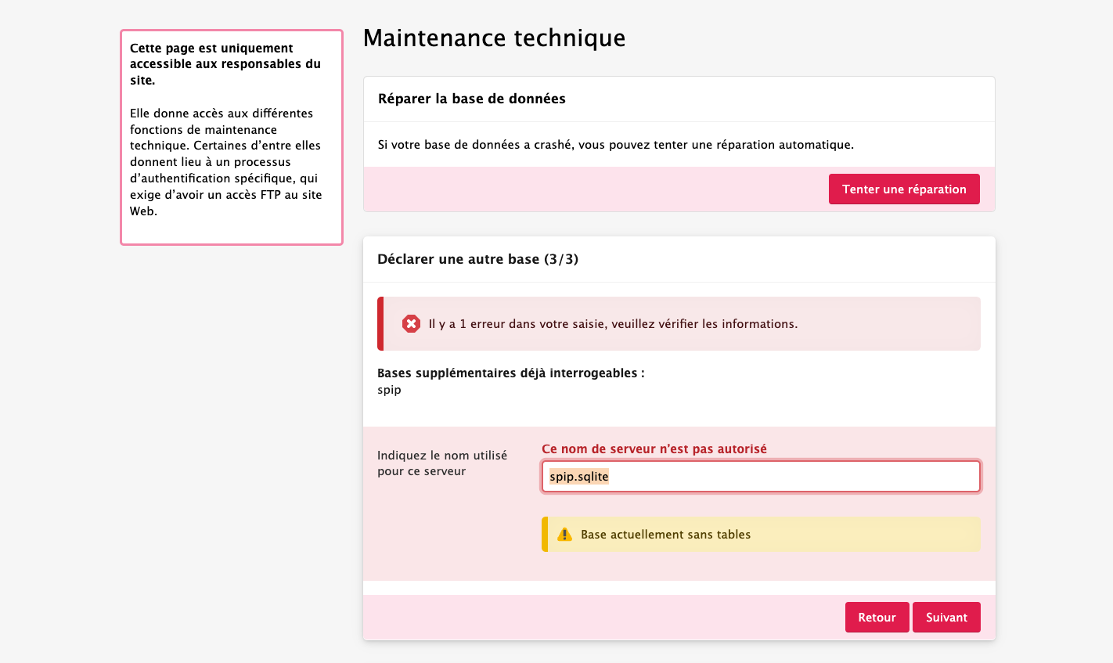Click the dark red stripe of the error alert
1113x663 pixels.
point(380,323)
